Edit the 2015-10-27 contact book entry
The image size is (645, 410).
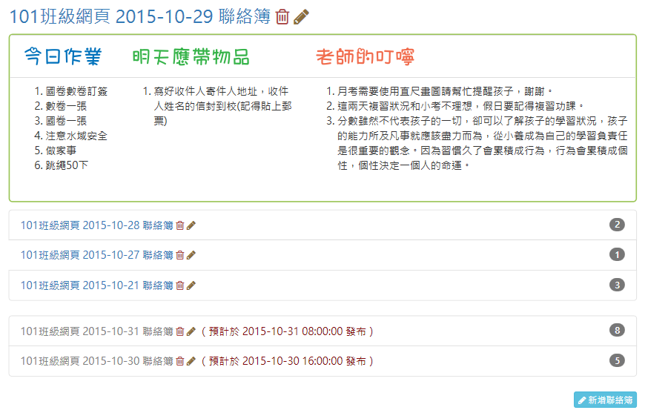tap(191, 255)
